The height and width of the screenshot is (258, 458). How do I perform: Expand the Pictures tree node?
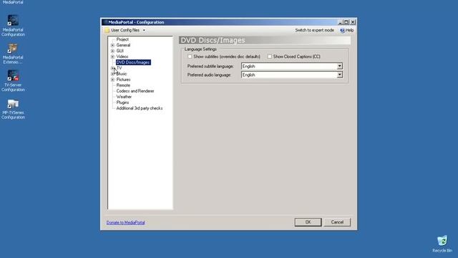[x=113, y=80]
